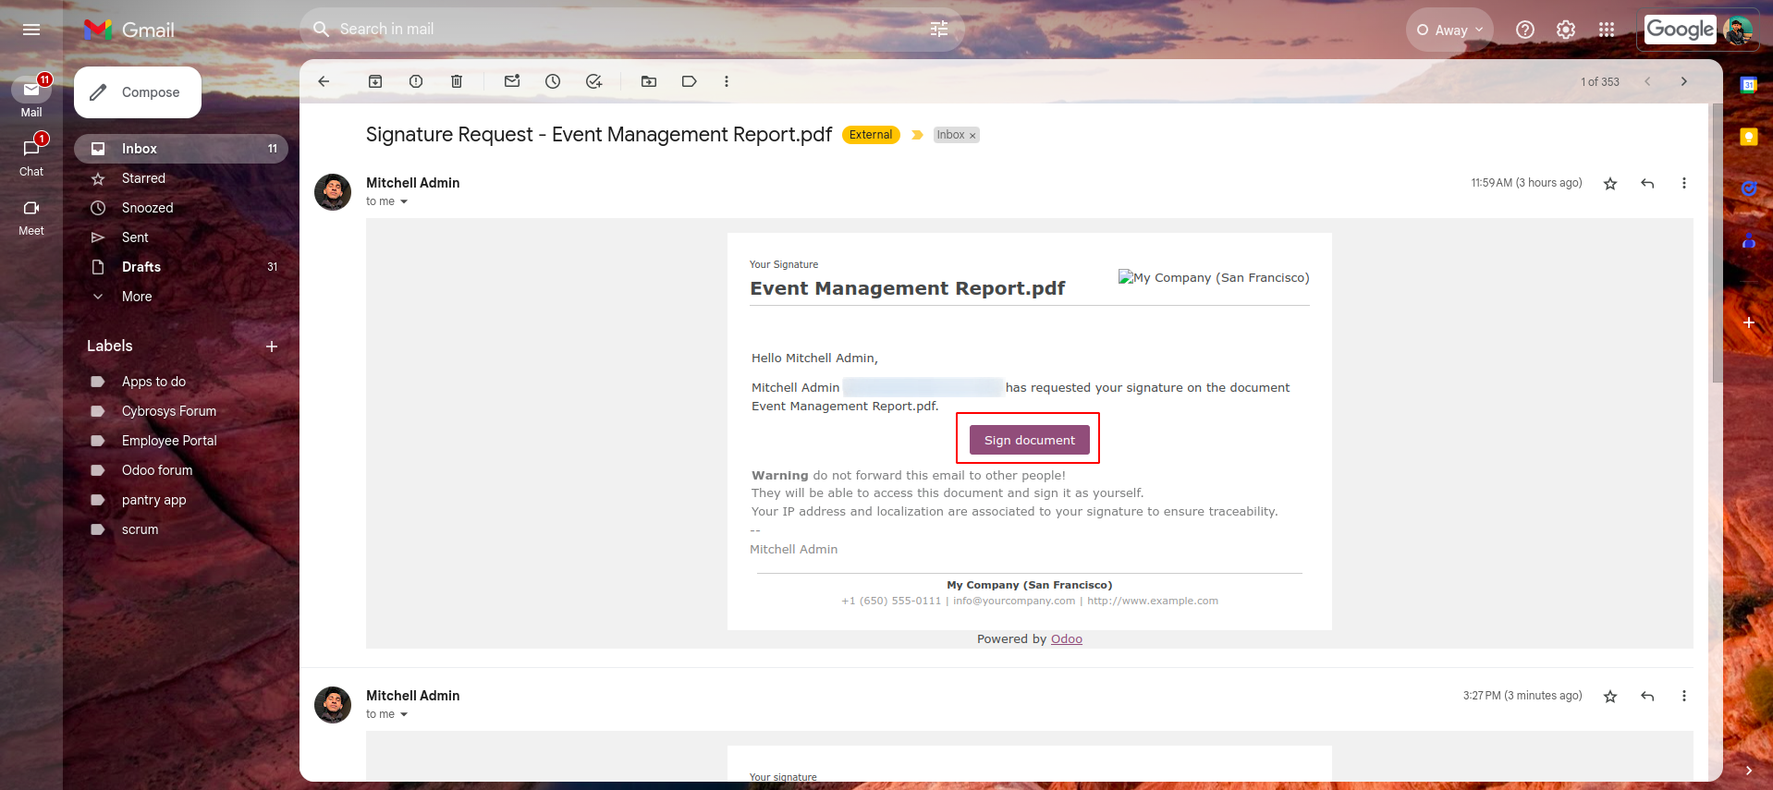This screenshot has height=790, width=1773.
Task: Open the Away status dropdown
Action: (1449, 30)
